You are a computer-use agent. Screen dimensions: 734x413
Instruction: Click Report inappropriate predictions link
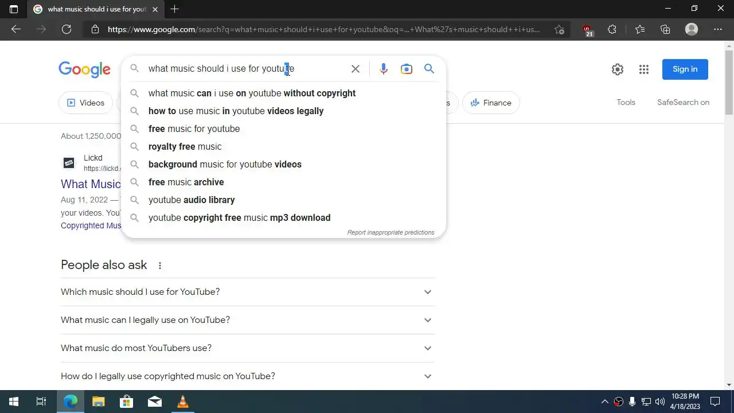coord(391,232)
